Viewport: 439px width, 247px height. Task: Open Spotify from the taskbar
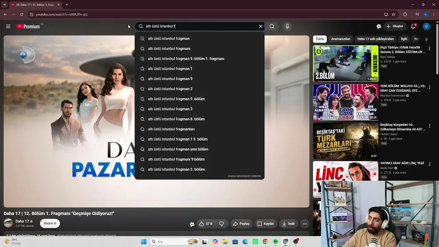pyautogui.click(x=275, y=242)
